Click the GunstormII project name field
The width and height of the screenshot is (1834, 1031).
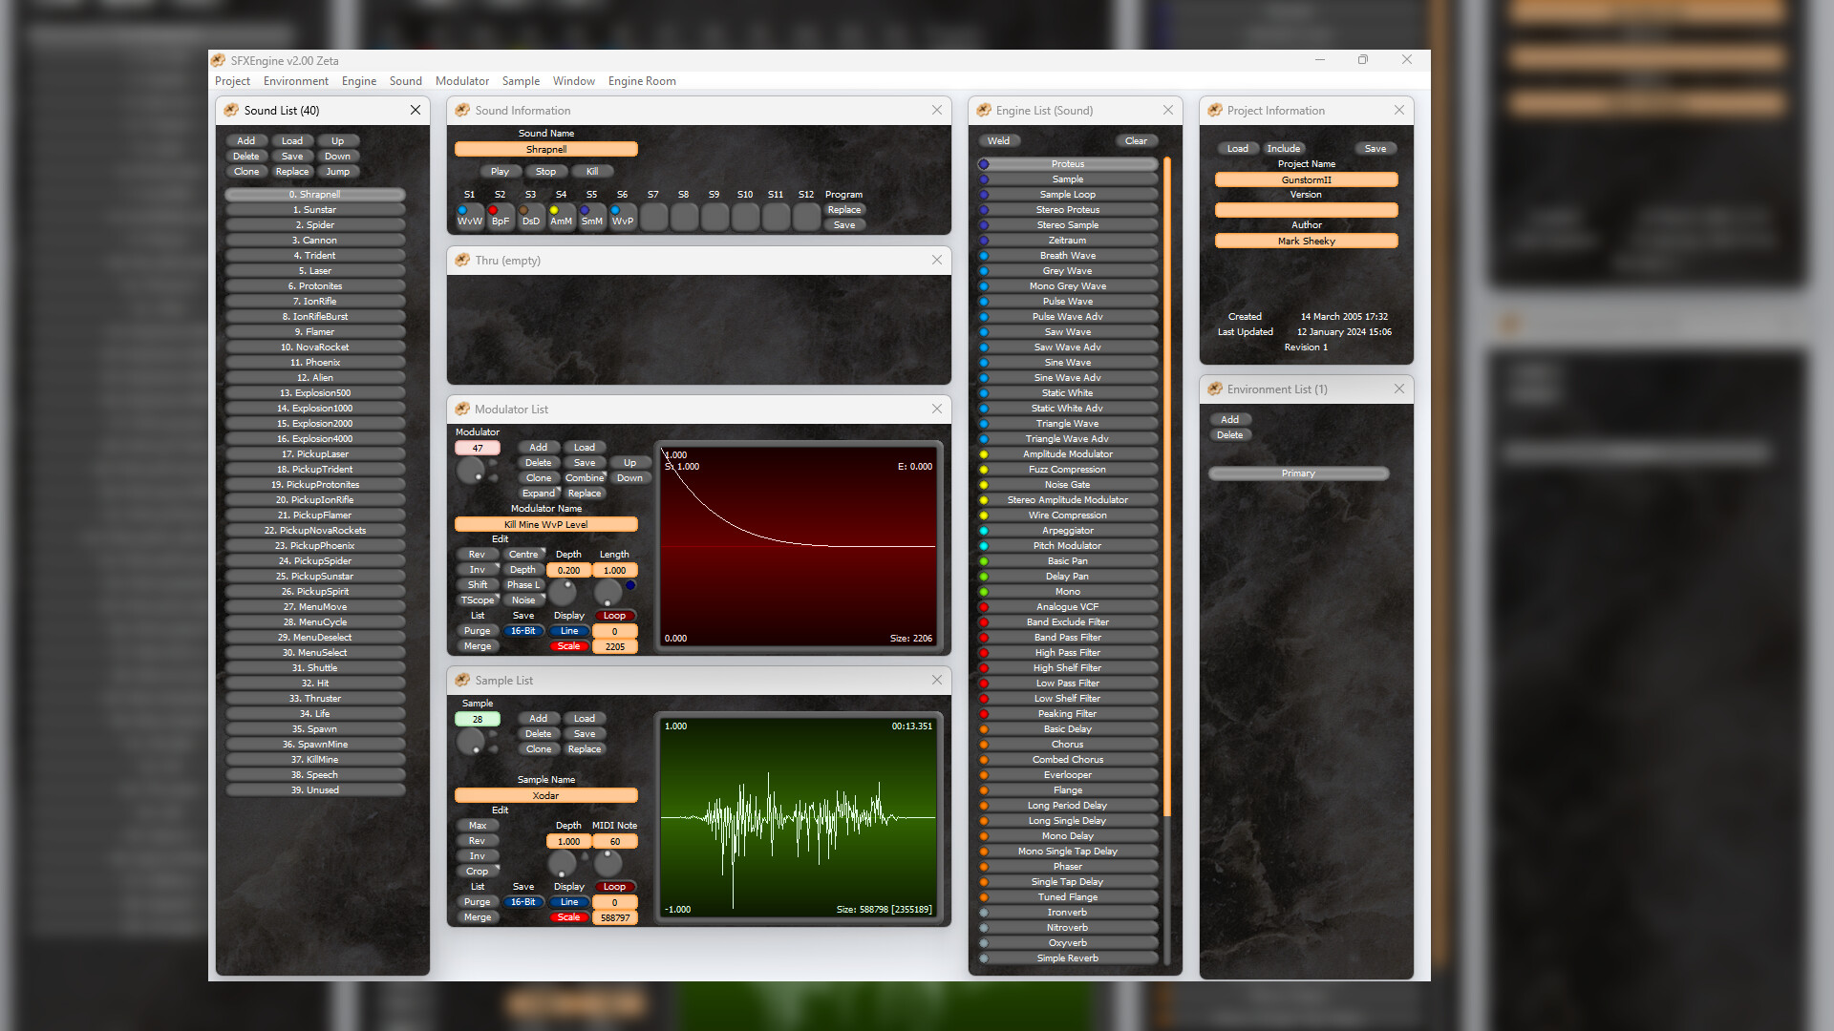click(x=1306, y=179)
